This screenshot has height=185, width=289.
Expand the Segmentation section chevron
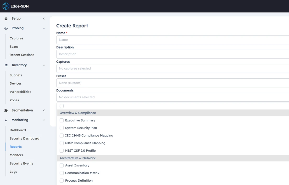pyautogui.click(x=44, y=110)
